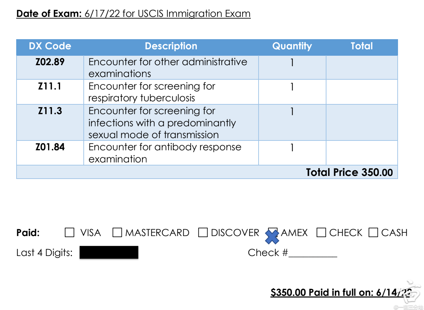Select the Z01.84 code cell
Viewport: 424px width, 310px height.
coord(50,147)
